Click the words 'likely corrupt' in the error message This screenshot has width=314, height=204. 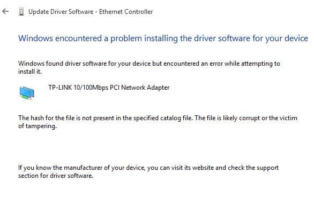pyautogui.click(x=242, y=118)
